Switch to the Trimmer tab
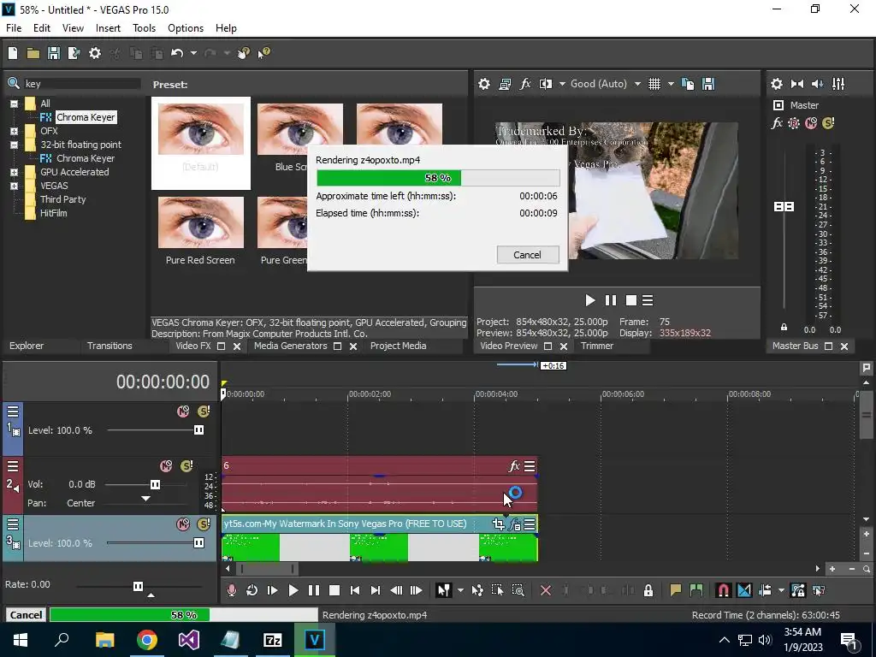This screenshot has width=876, height=657. 596,346
